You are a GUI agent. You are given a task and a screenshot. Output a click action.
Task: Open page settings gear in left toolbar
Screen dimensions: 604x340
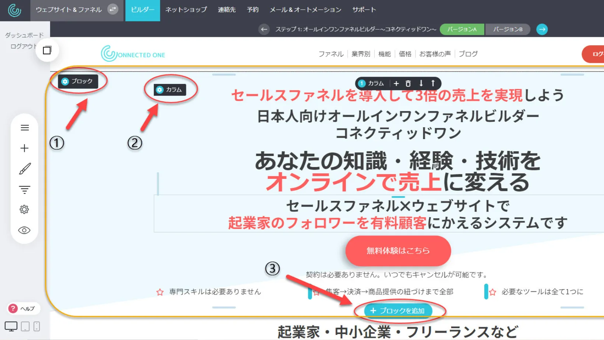tap(24, 209)
